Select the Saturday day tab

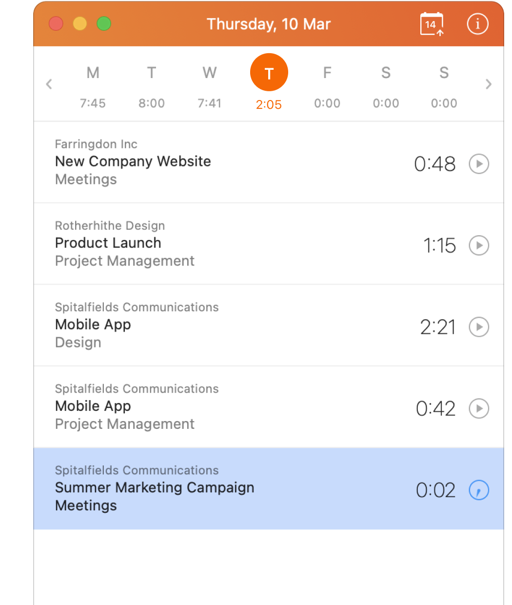coord(386,85)
